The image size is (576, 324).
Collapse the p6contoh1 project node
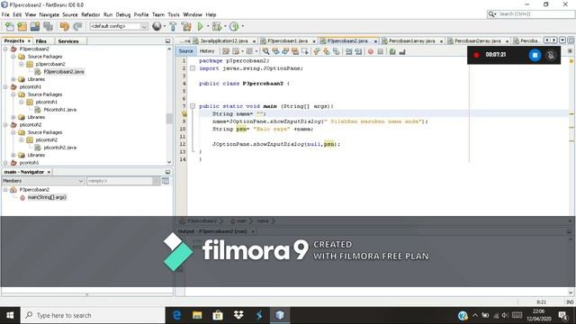(5, 86)
